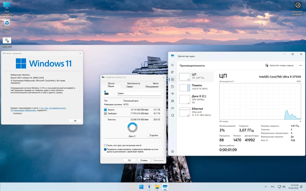
Task: Select the Память performance entry
Action: click(196, 88)
